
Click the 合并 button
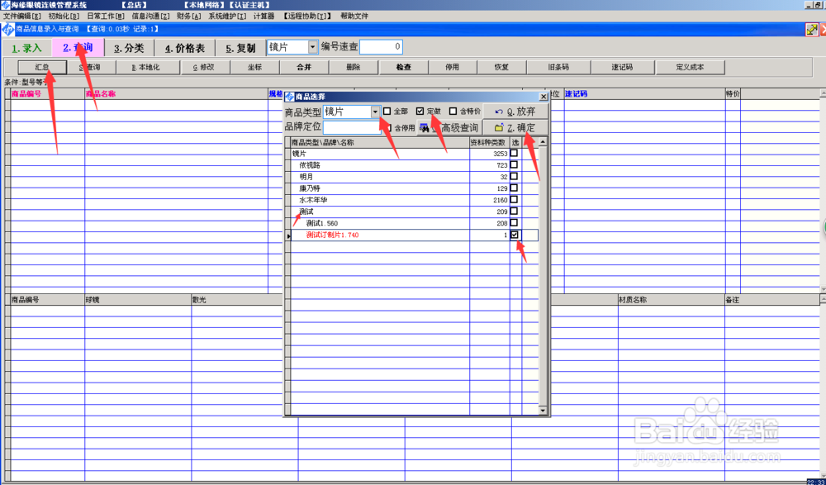pyautogui.click(x=305, y=68)
